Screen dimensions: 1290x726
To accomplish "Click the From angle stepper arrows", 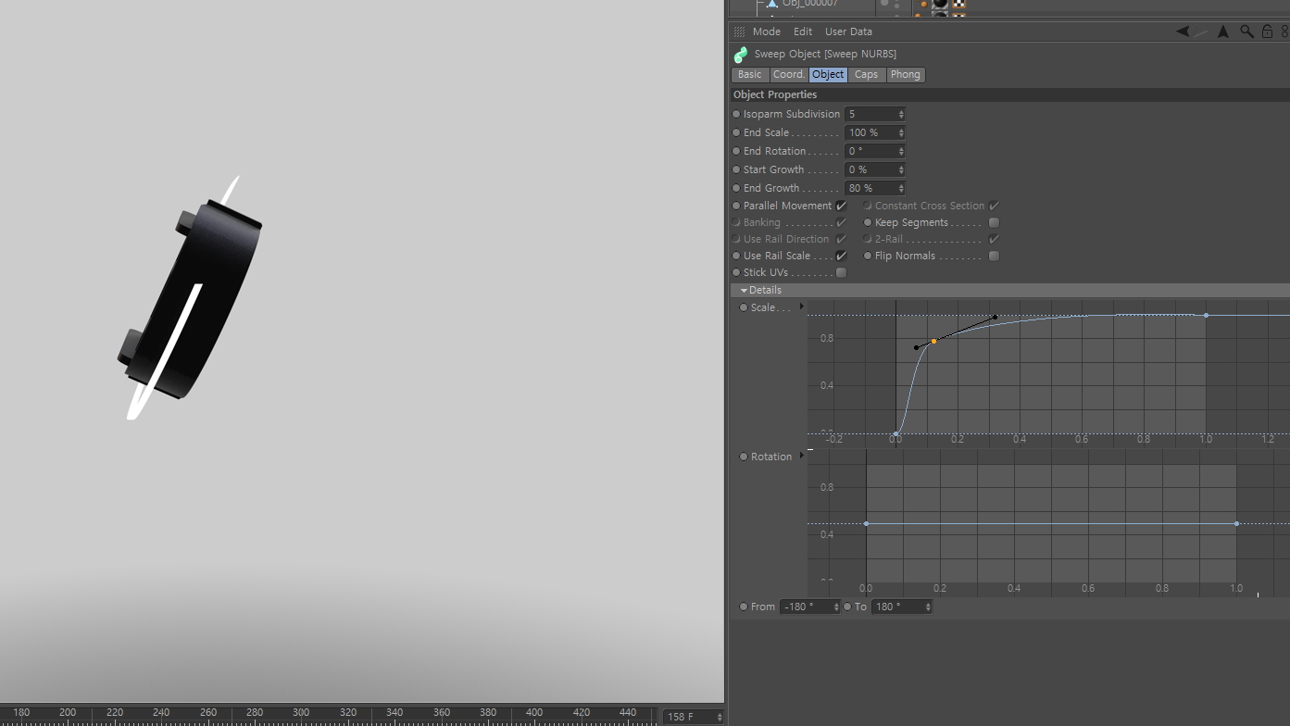I will (x=836, y=607).
